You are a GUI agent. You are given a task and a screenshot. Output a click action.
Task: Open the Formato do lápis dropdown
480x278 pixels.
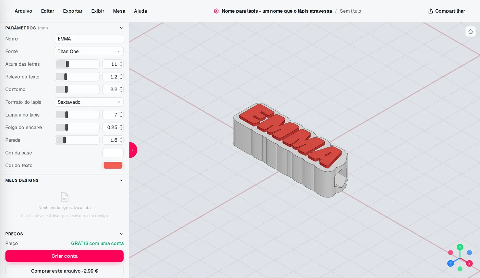tap(89, 102)
